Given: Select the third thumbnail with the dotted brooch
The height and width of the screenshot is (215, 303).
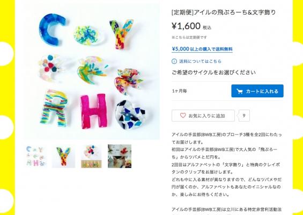Looking at the screenshot, I should 91,156.
